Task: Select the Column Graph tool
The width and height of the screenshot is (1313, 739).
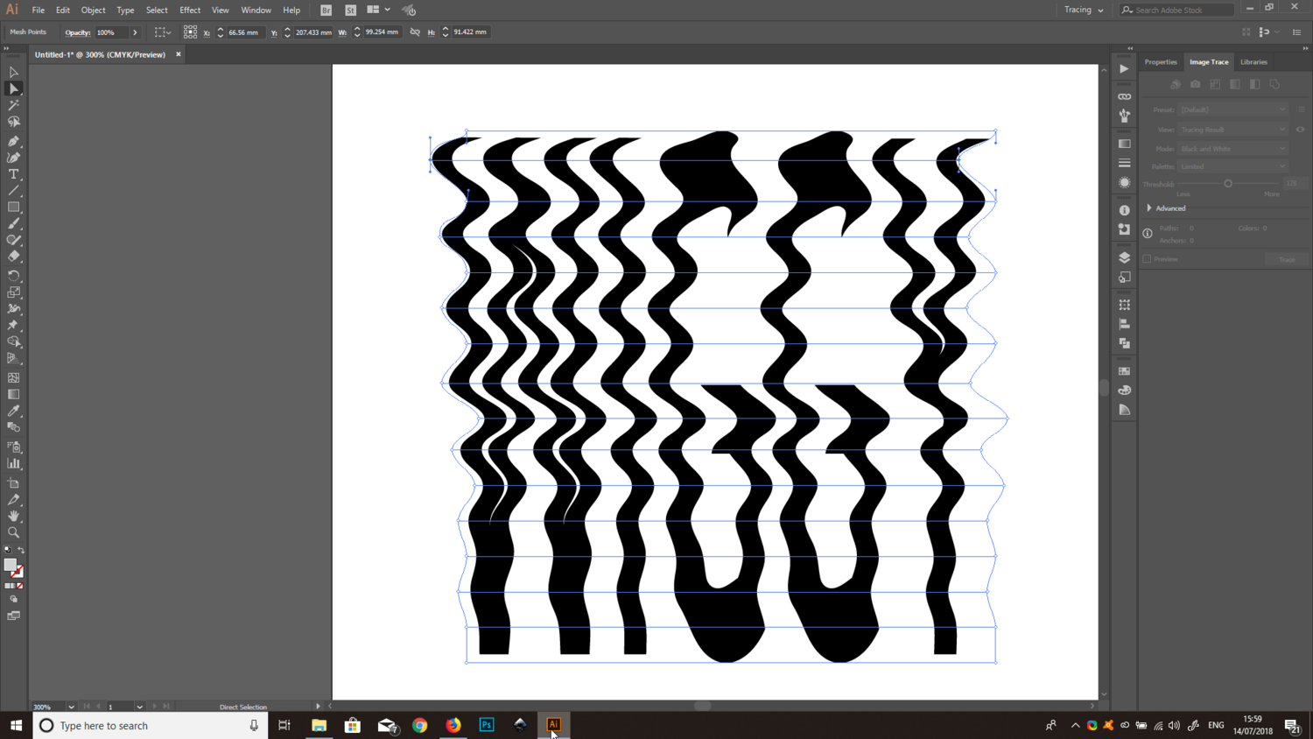Action: coord(13,463)
